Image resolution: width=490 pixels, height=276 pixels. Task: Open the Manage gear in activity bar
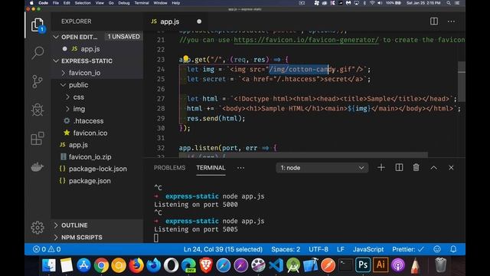tap(38, 228)
